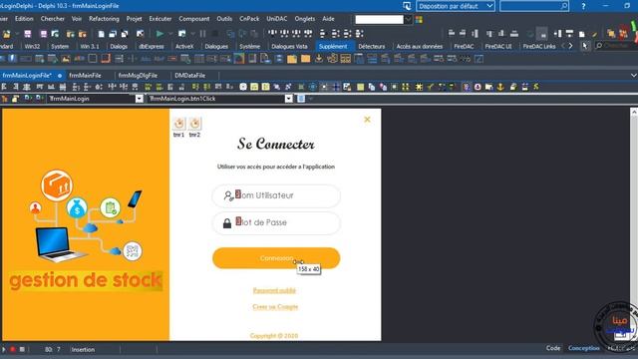
Task: Click the clipboard checklist icon on the form
Action: (x=111, y=208)
